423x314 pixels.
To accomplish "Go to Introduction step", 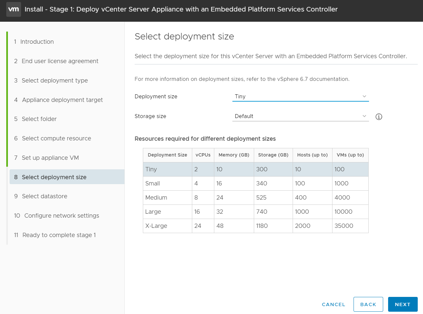I will tap(37, 42).
